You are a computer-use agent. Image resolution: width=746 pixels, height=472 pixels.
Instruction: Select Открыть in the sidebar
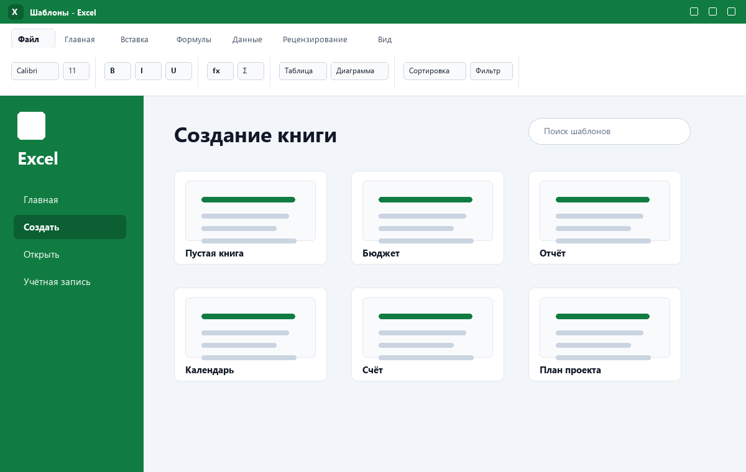pos(70,255)
